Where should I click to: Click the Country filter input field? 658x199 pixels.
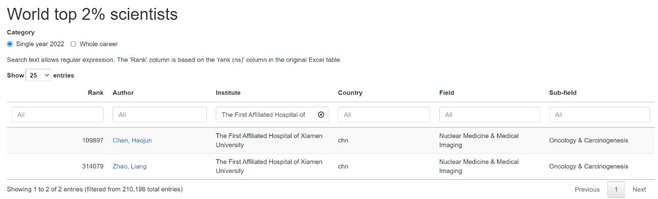point(384,114)
